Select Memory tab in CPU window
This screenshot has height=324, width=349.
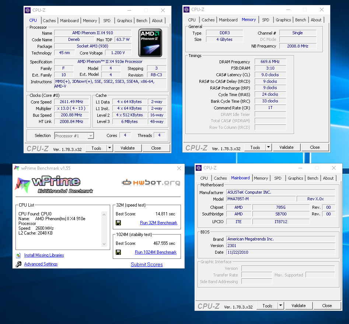(x=90, y=21)
